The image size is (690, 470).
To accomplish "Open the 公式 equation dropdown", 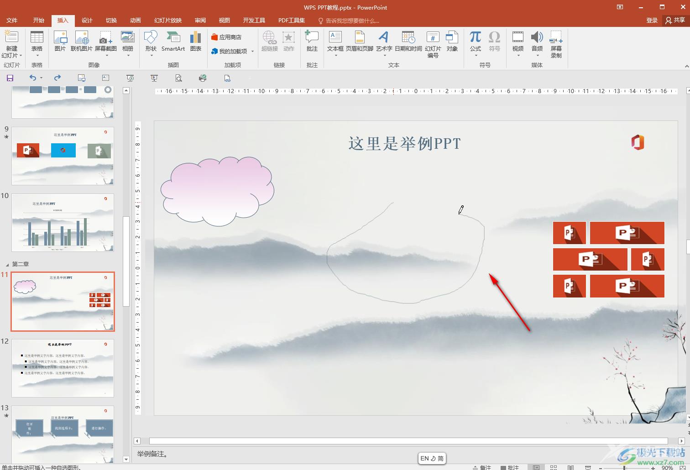I will click(476, 56).
